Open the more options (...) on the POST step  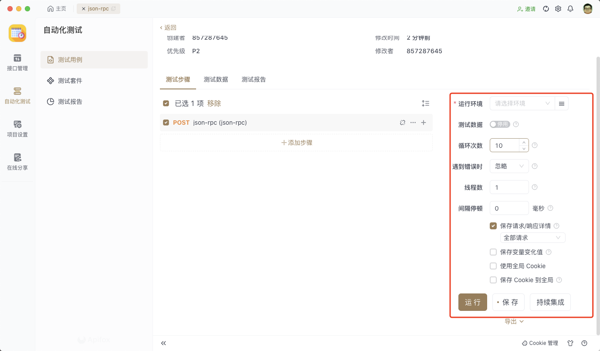(x=413, y=123)
